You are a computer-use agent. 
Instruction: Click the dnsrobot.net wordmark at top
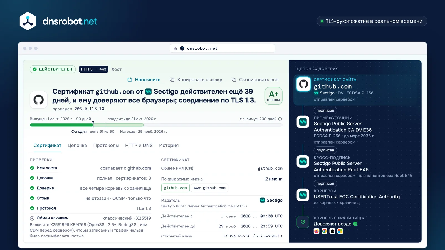click(70, 21)
